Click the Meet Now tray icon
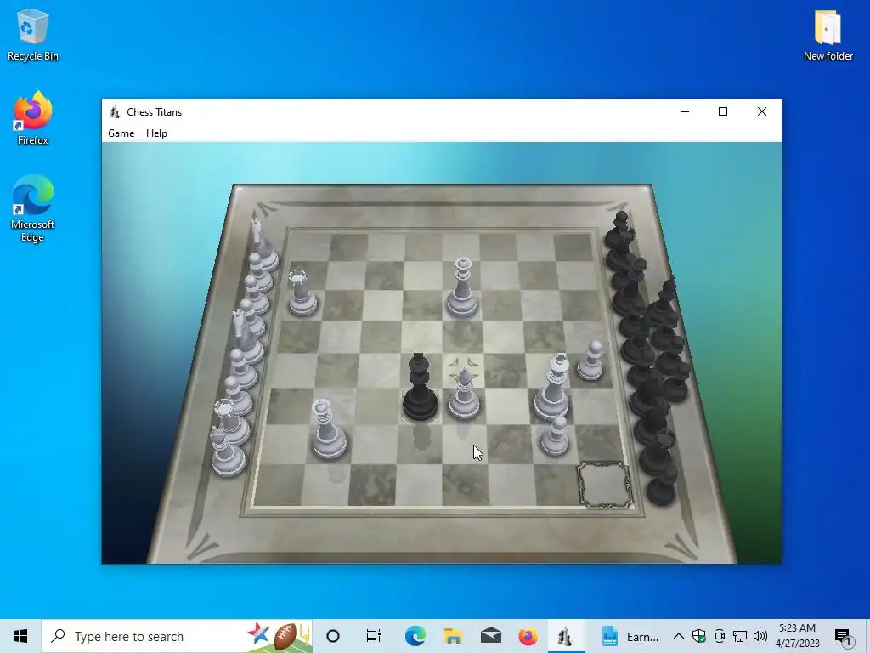This screenshot has width=870, height=653. click(x=720, y=636)
